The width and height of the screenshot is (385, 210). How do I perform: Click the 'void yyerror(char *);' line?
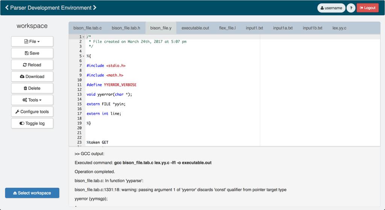tap(109, 94)
